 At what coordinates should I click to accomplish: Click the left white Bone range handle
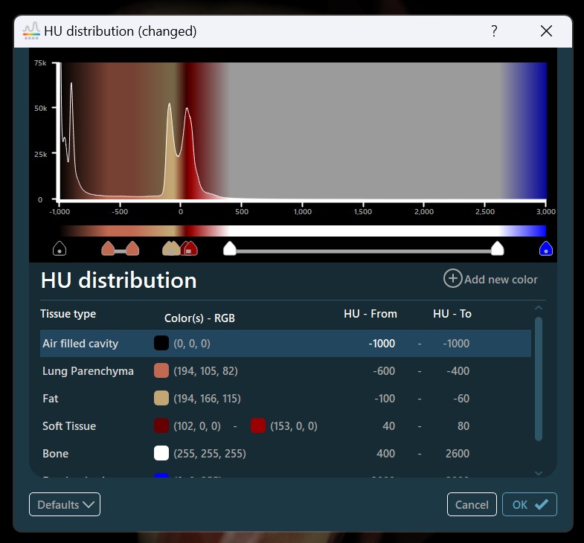(x=230, y=248)
